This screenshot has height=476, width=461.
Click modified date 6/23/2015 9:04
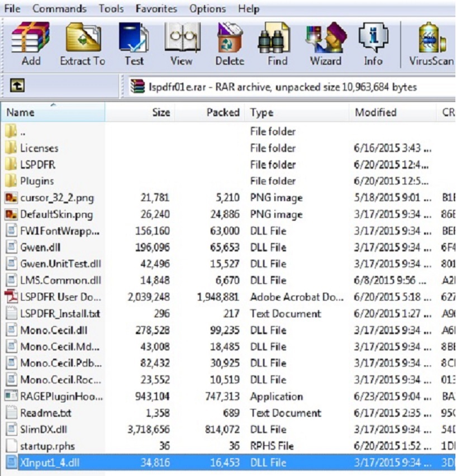[392, 396]
